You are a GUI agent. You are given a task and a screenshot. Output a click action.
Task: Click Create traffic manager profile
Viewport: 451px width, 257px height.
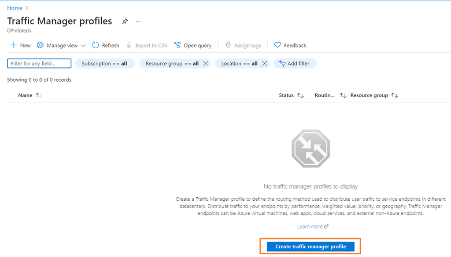(311, 246)
